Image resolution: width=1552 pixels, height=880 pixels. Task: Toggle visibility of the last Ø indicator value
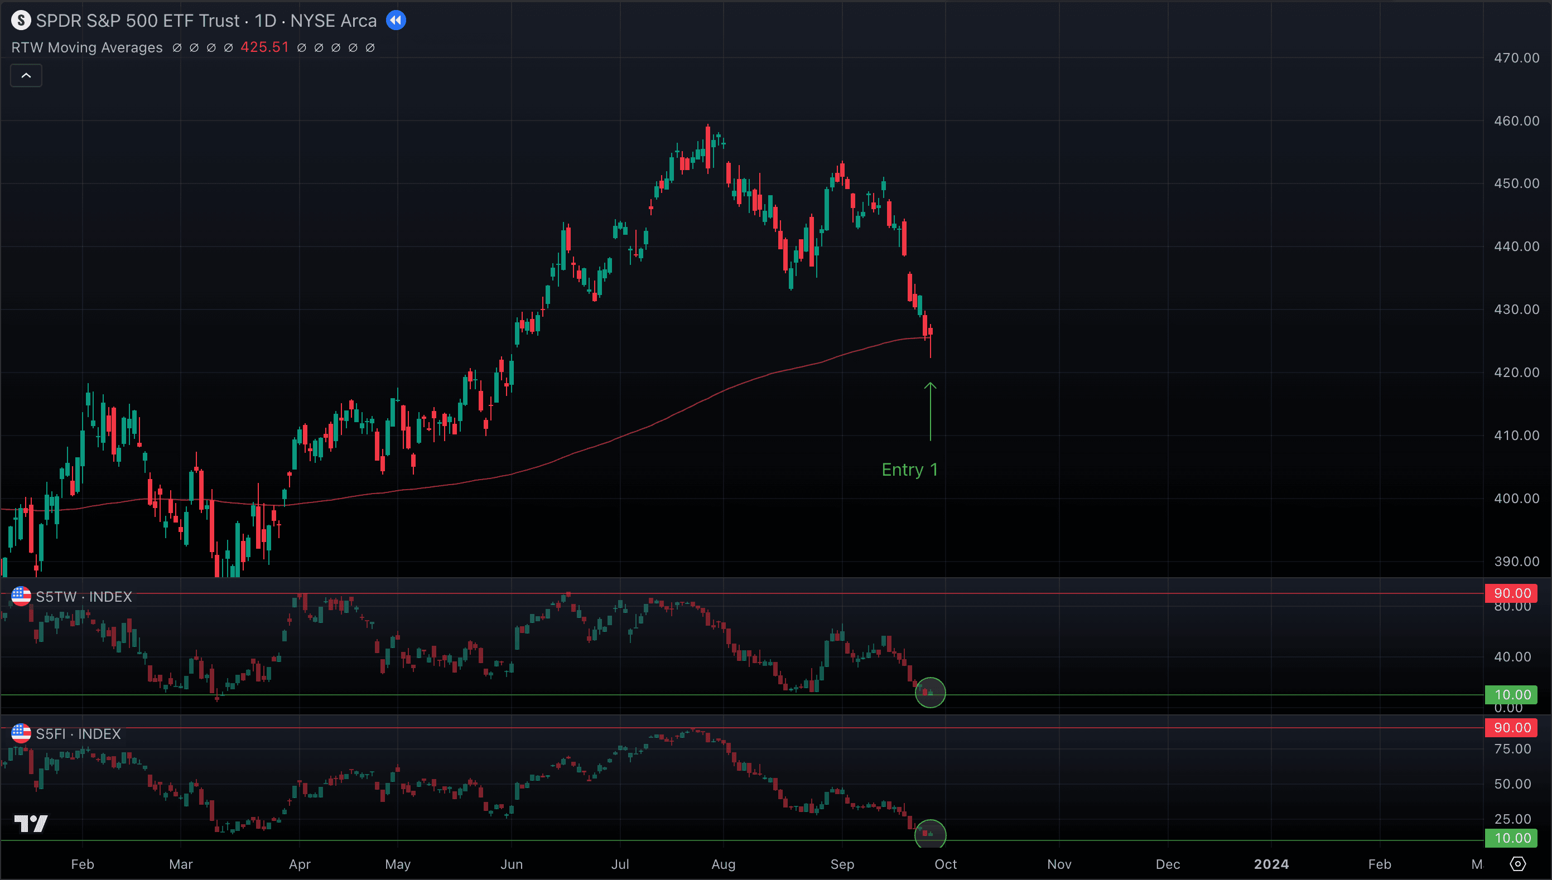370,47
